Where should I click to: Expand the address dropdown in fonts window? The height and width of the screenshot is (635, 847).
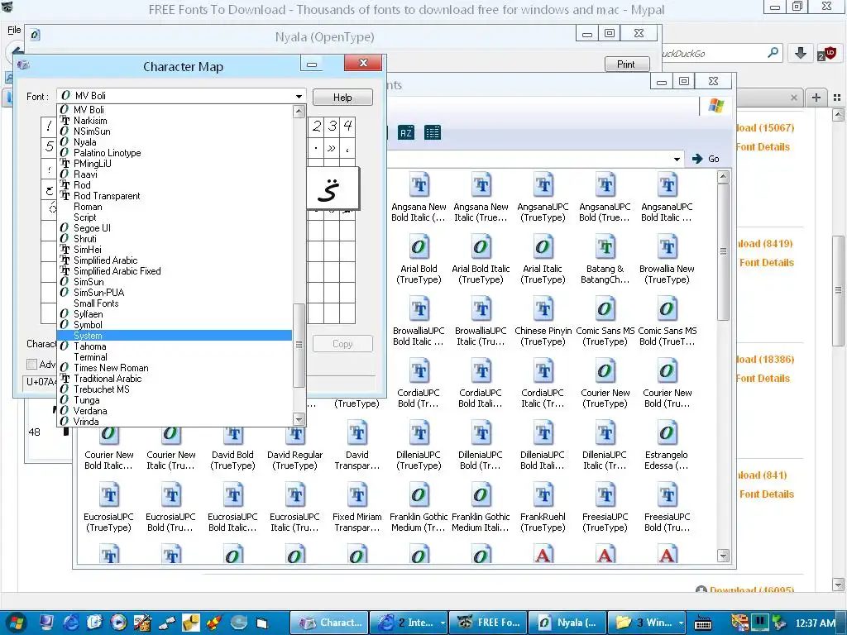(677, 160)
